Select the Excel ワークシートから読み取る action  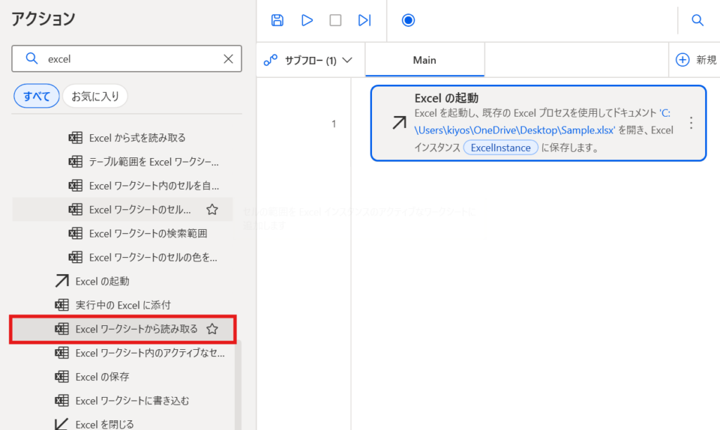tap(122, 329)
